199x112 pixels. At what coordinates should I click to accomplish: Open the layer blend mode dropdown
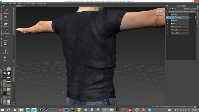point(190,9)
